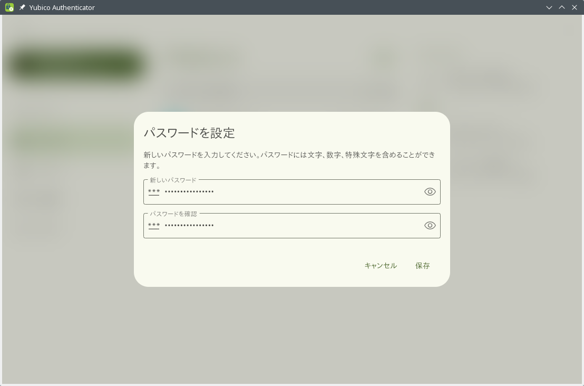Toggle the keep-on-top pin in the titlebar
The image size is (584, 386).
click(22, 7)
